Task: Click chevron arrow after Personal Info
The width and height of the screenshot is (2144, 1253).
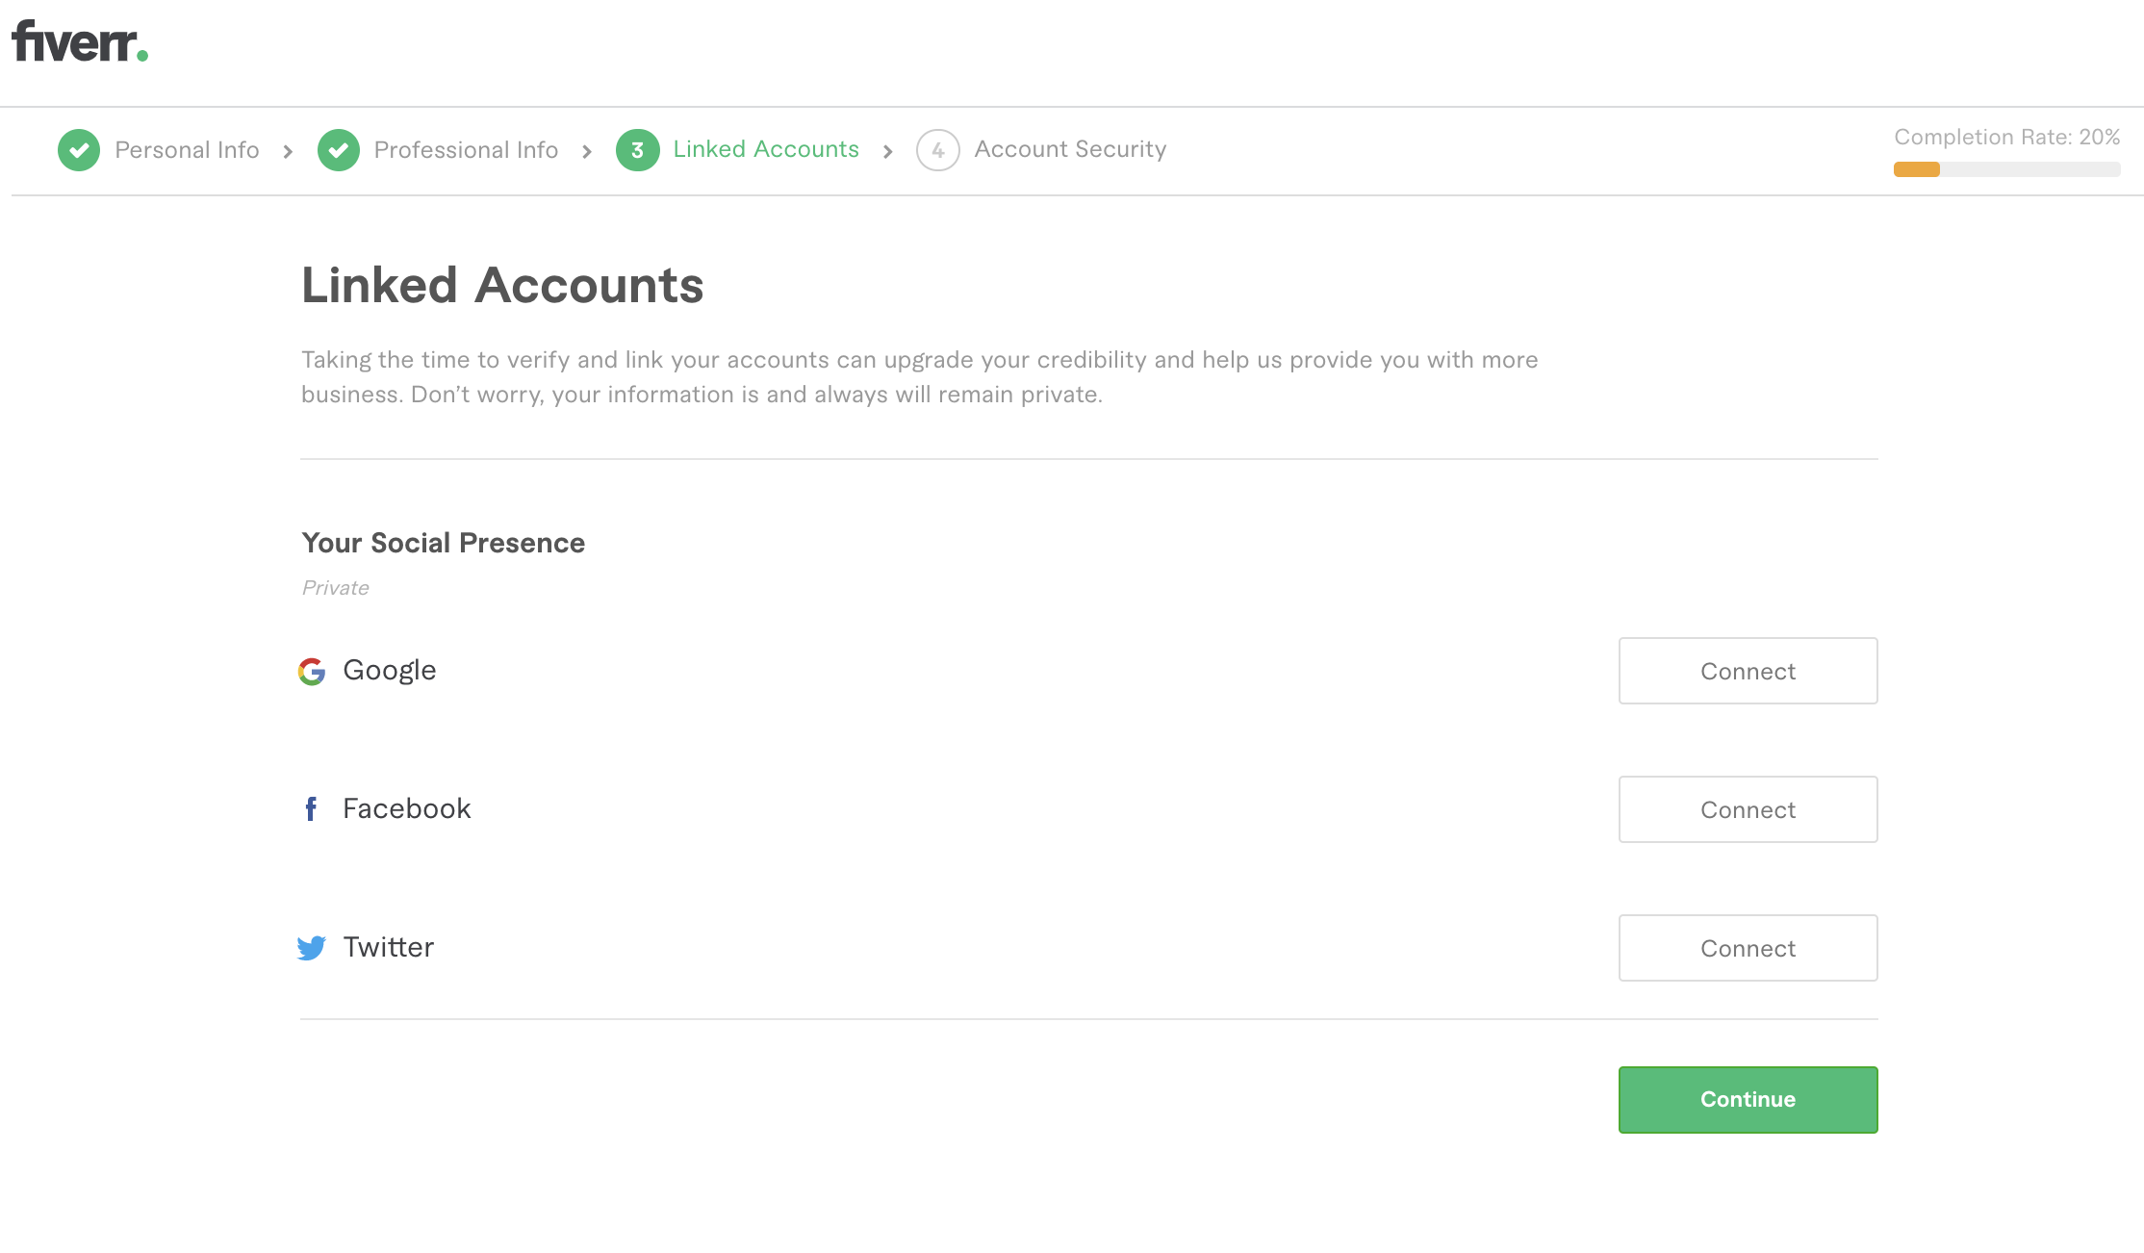Action: pyautogui.click(x=288, y=151)
